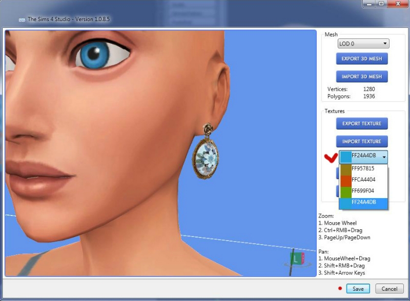Screen dimensions: 410x301
Task: Click the Sim's blue eye in viewport
Action: (96, 53)
